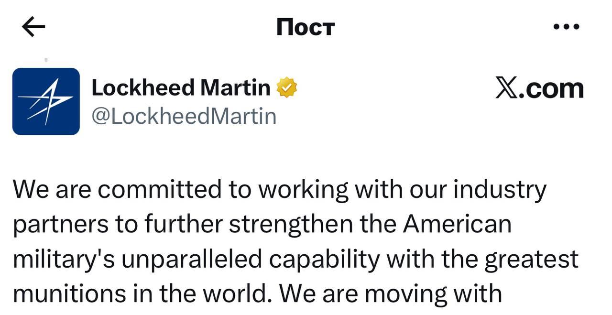
Task: Click the word 'capability' in the post
Action: pos(324,260)
